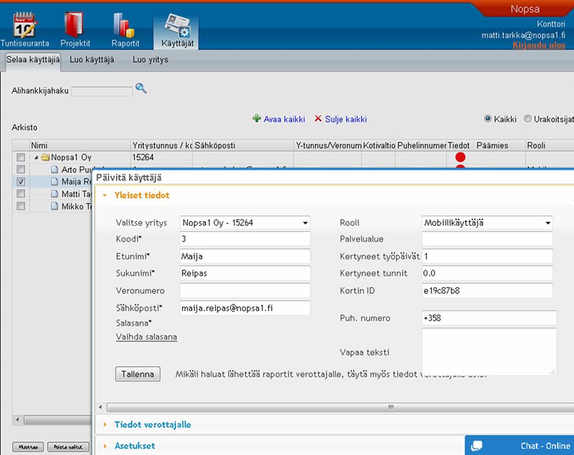
Task: Tick the checkbox for Nopsa1 Oy row
Action: [x=21, y=157]
